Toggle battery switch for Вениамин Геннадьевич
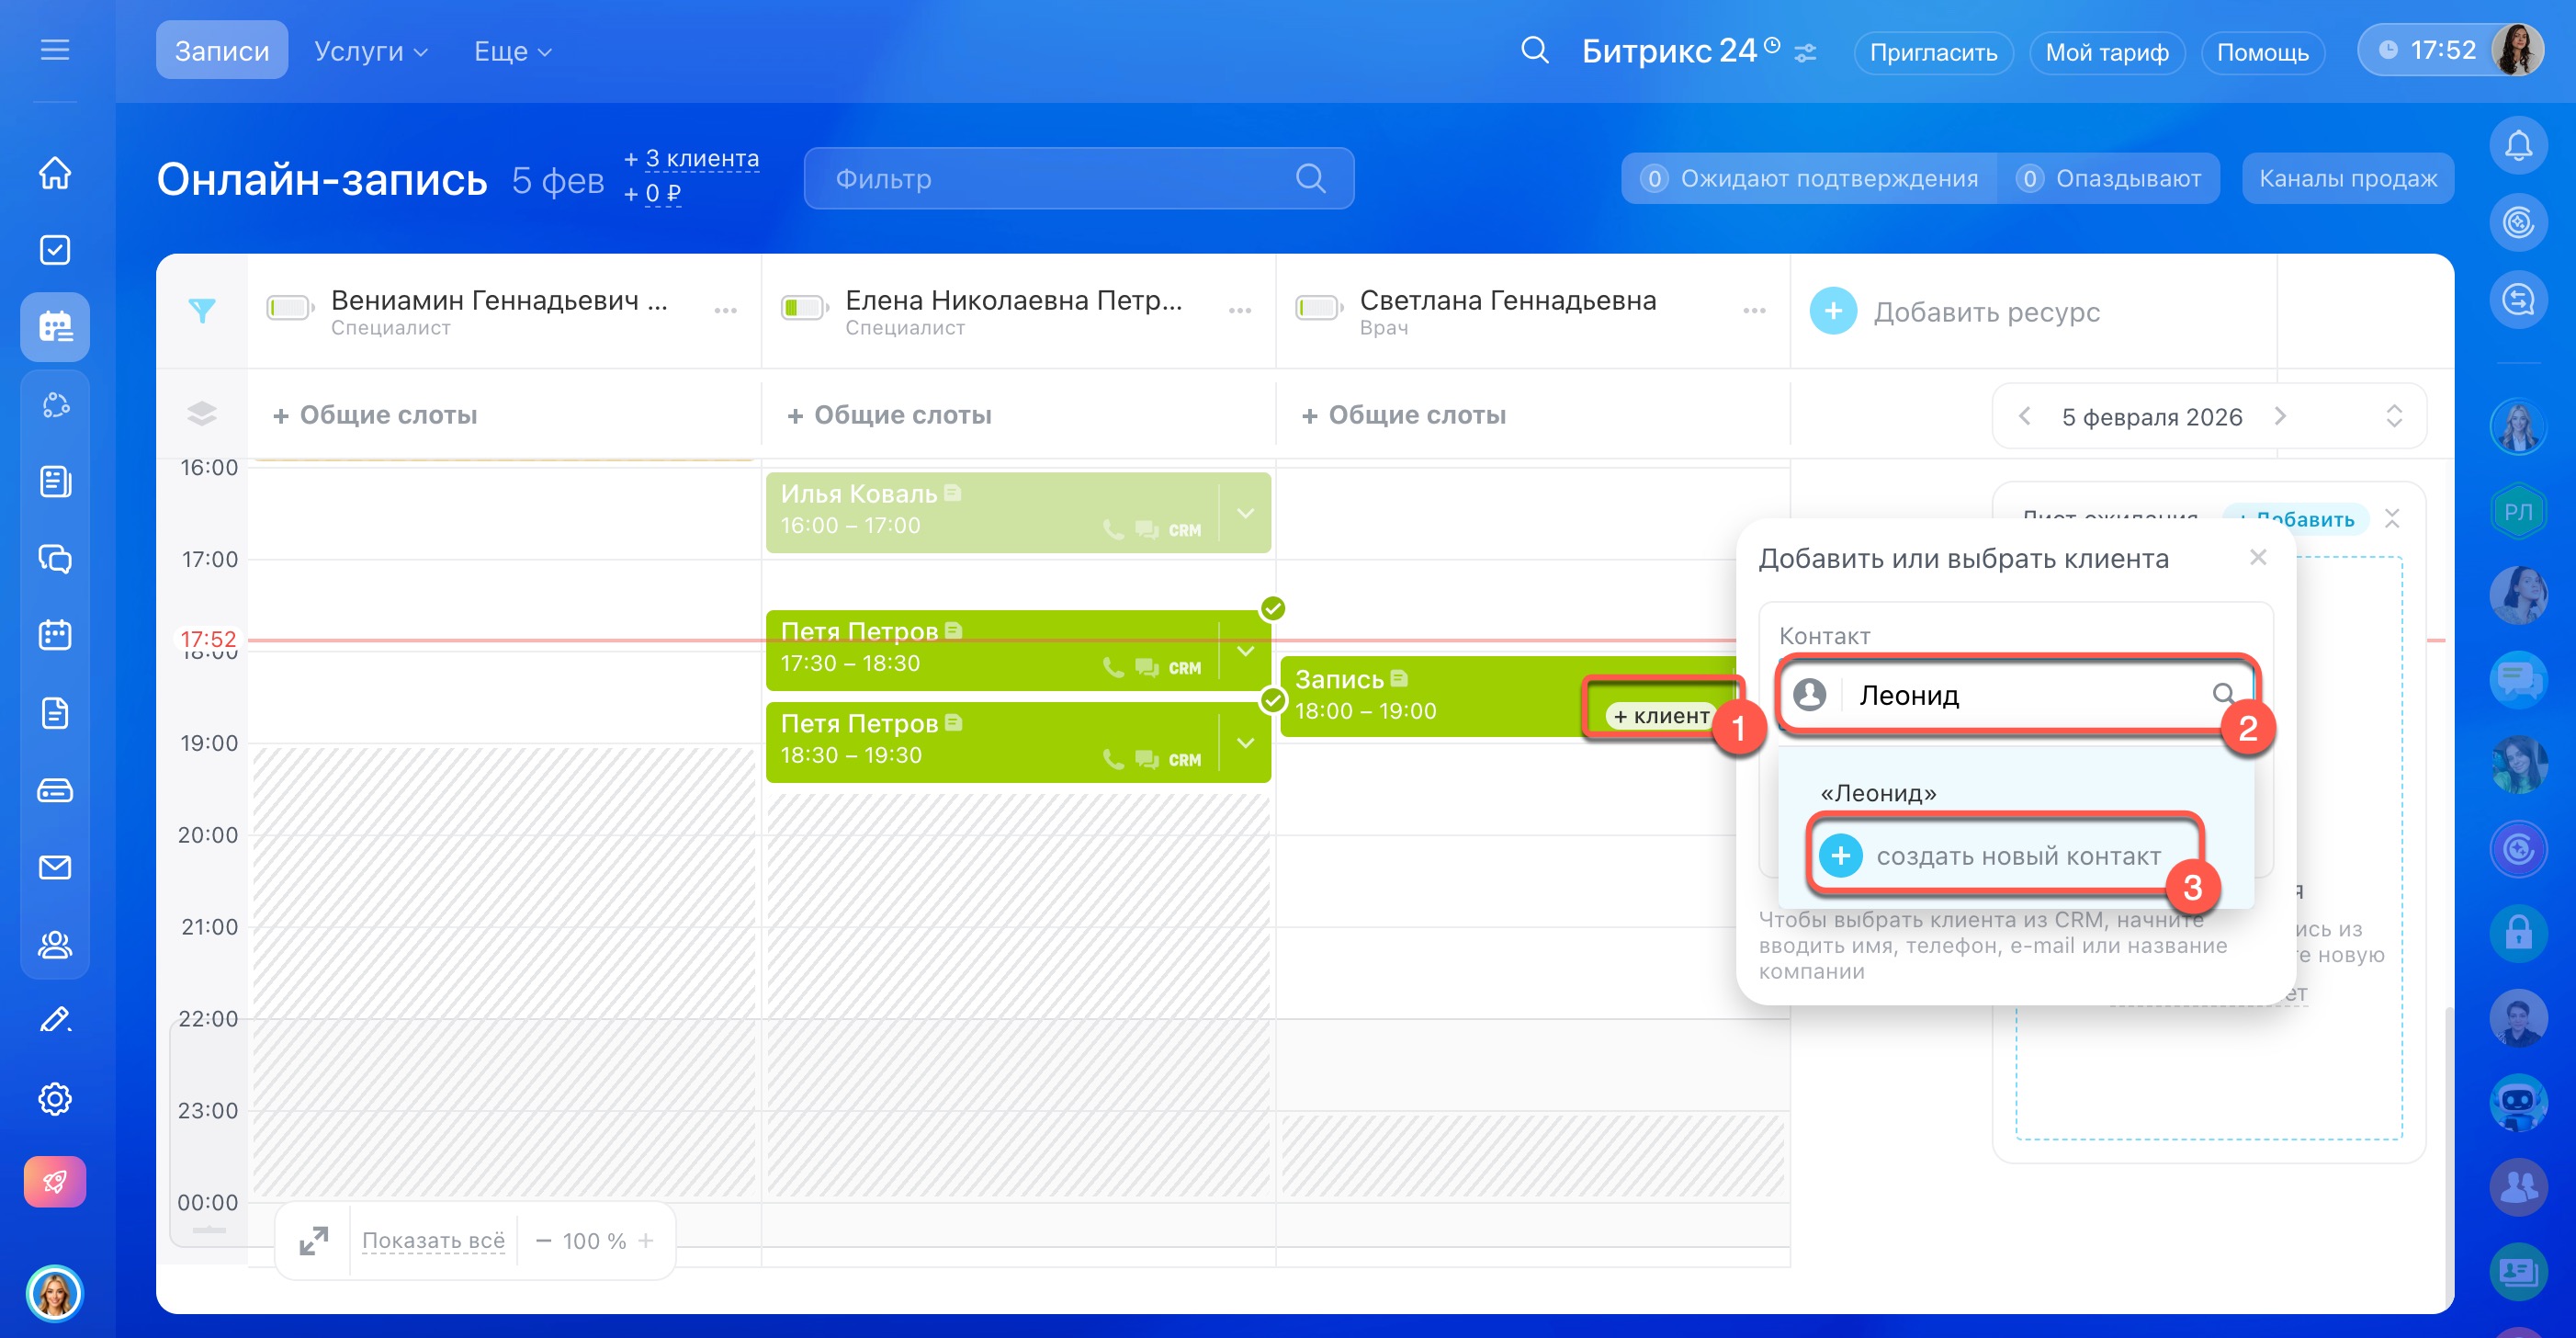Screen dimensions: 2576x1338 tap(289, 308)
